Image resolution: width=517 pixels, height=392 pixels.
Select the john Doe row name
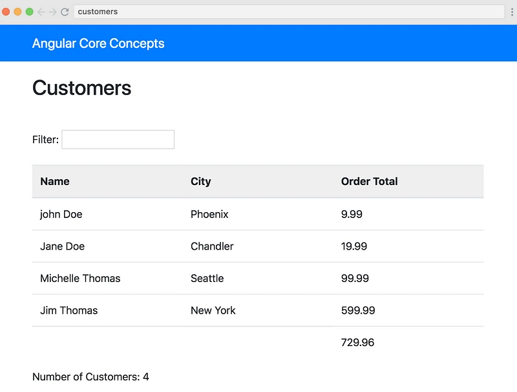click(x=61, y=214)
